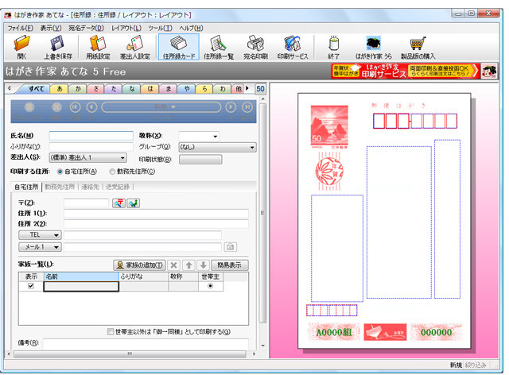Viewport: 509px width, 375px height.
Task: Open the ツール menu
Action: [x=160, y=29]
